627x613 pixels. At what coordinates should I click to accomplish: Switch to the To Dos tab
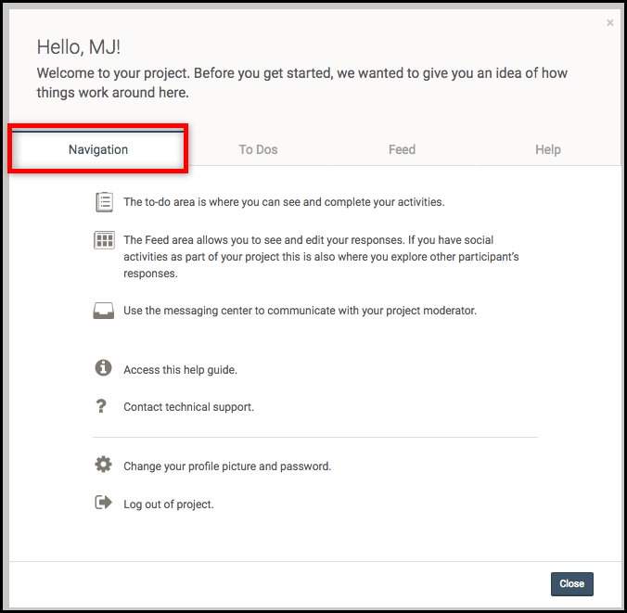[258, 149]
